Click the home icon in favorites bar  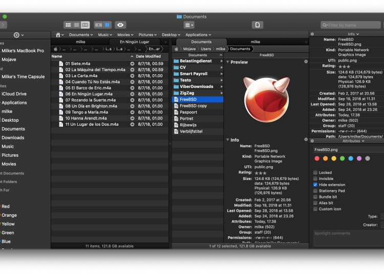click(x=58, y=35)
